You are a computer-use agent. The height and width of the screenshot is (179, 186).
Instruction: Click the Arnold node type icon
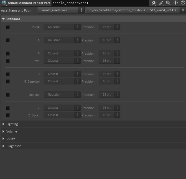4,3
